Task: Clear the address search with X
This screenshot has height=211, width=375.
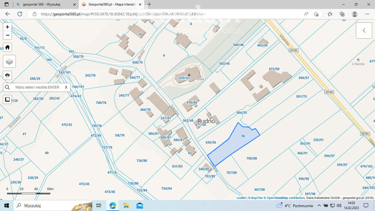Action: (x=66, y=87)
